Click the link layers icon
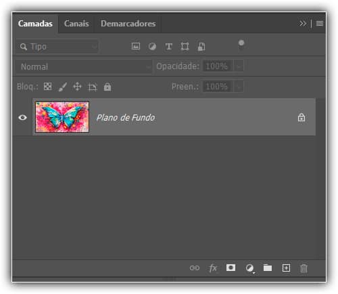338x294 pixels. pyautogui.click(x=195, y=268)
